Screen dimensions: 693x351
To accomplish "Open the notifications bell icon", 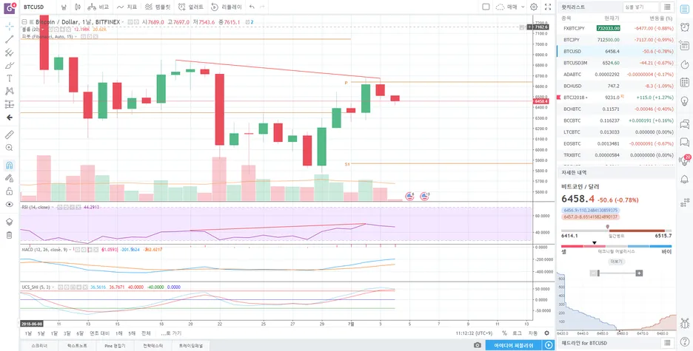I will 684,179.
